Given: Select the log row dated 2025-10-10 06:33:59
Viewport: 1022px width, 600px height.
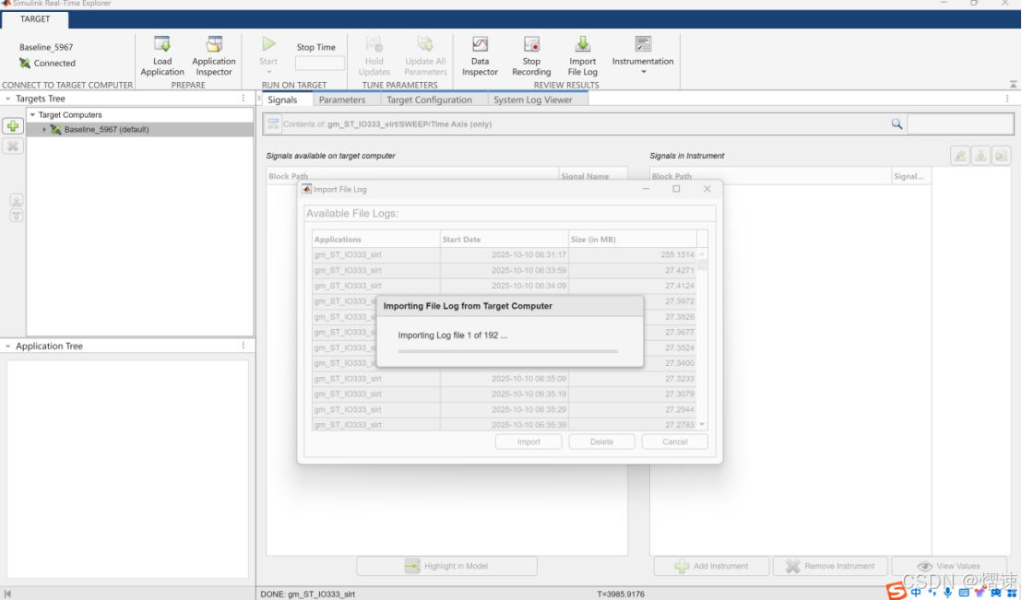Looking at the screenshot, I should coord(505,270).
